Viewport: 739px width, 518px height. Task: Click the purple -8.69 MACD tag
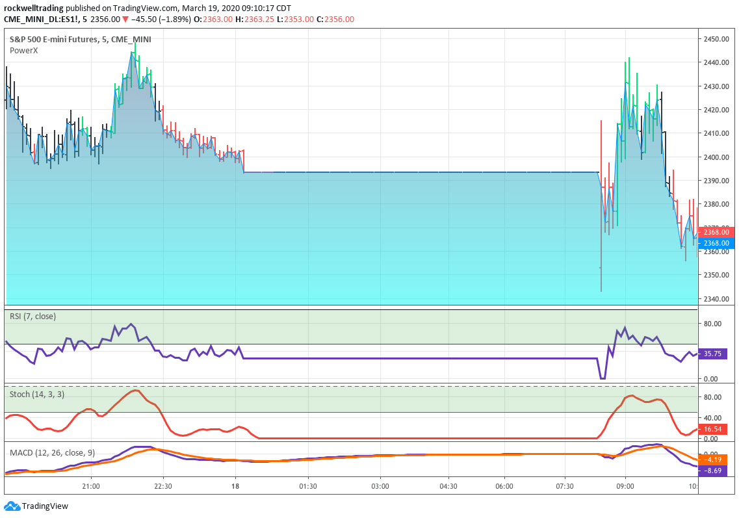712,471
